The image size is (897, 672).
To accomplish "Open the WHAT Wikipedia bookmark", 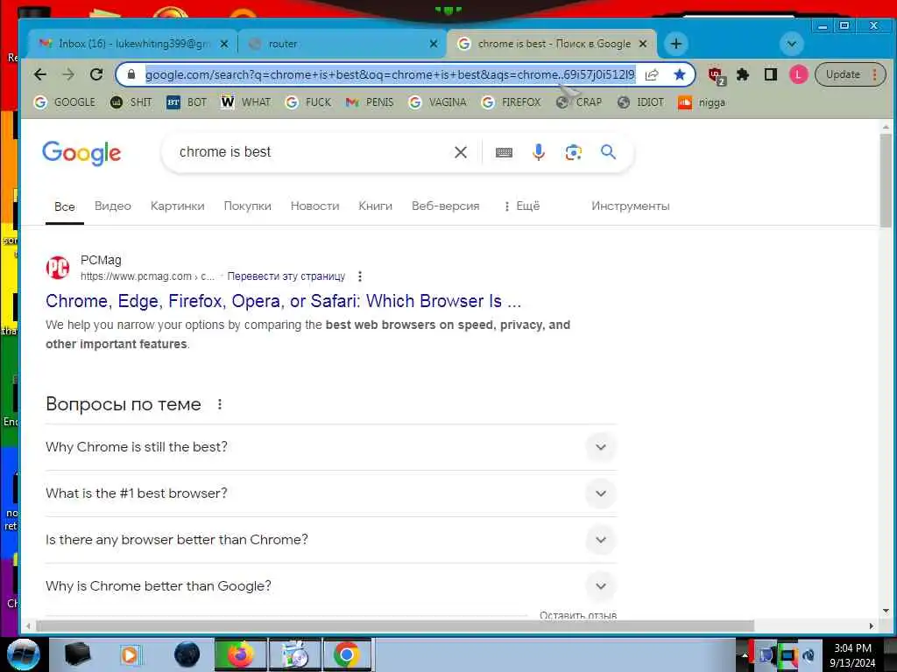I will pyautogui.click(x=246, y=102).
